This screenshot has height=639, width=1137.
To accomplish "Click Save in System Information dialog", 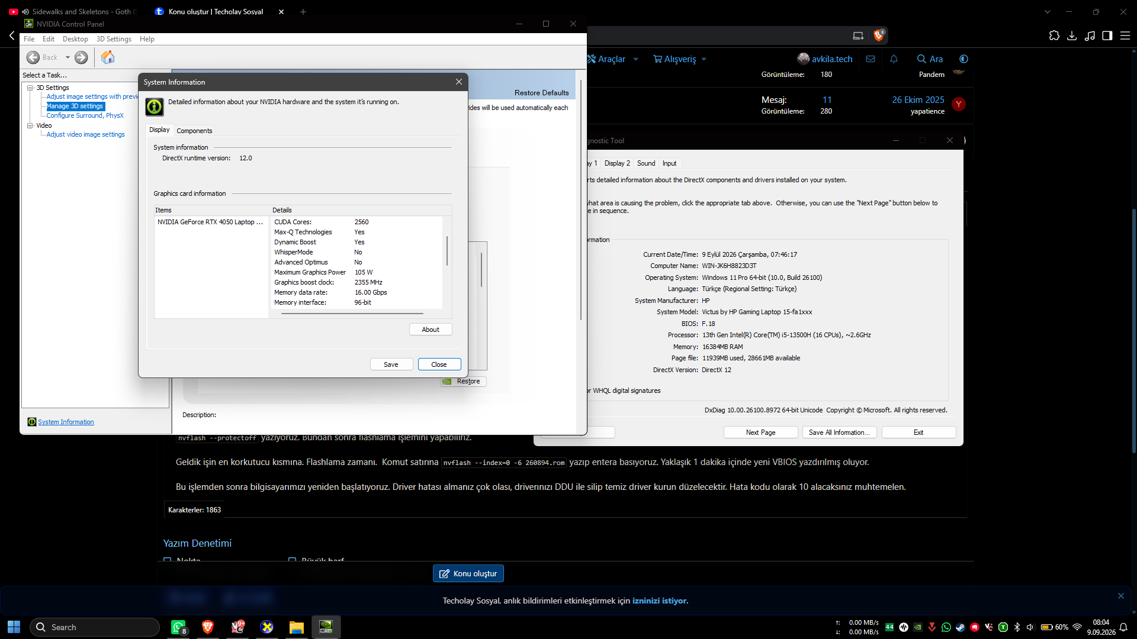I will tap(391, 364).
